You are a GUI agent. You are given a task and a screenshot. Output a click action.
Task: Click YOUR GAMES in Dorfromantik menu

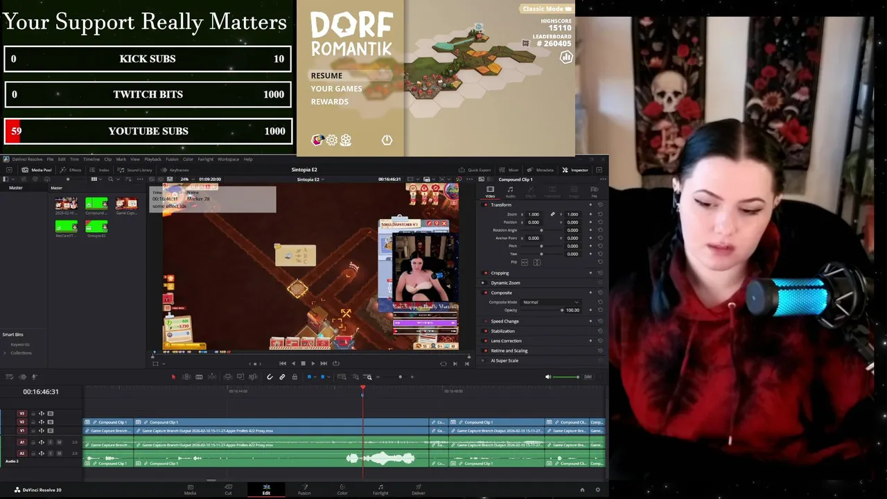coord(336,89)
